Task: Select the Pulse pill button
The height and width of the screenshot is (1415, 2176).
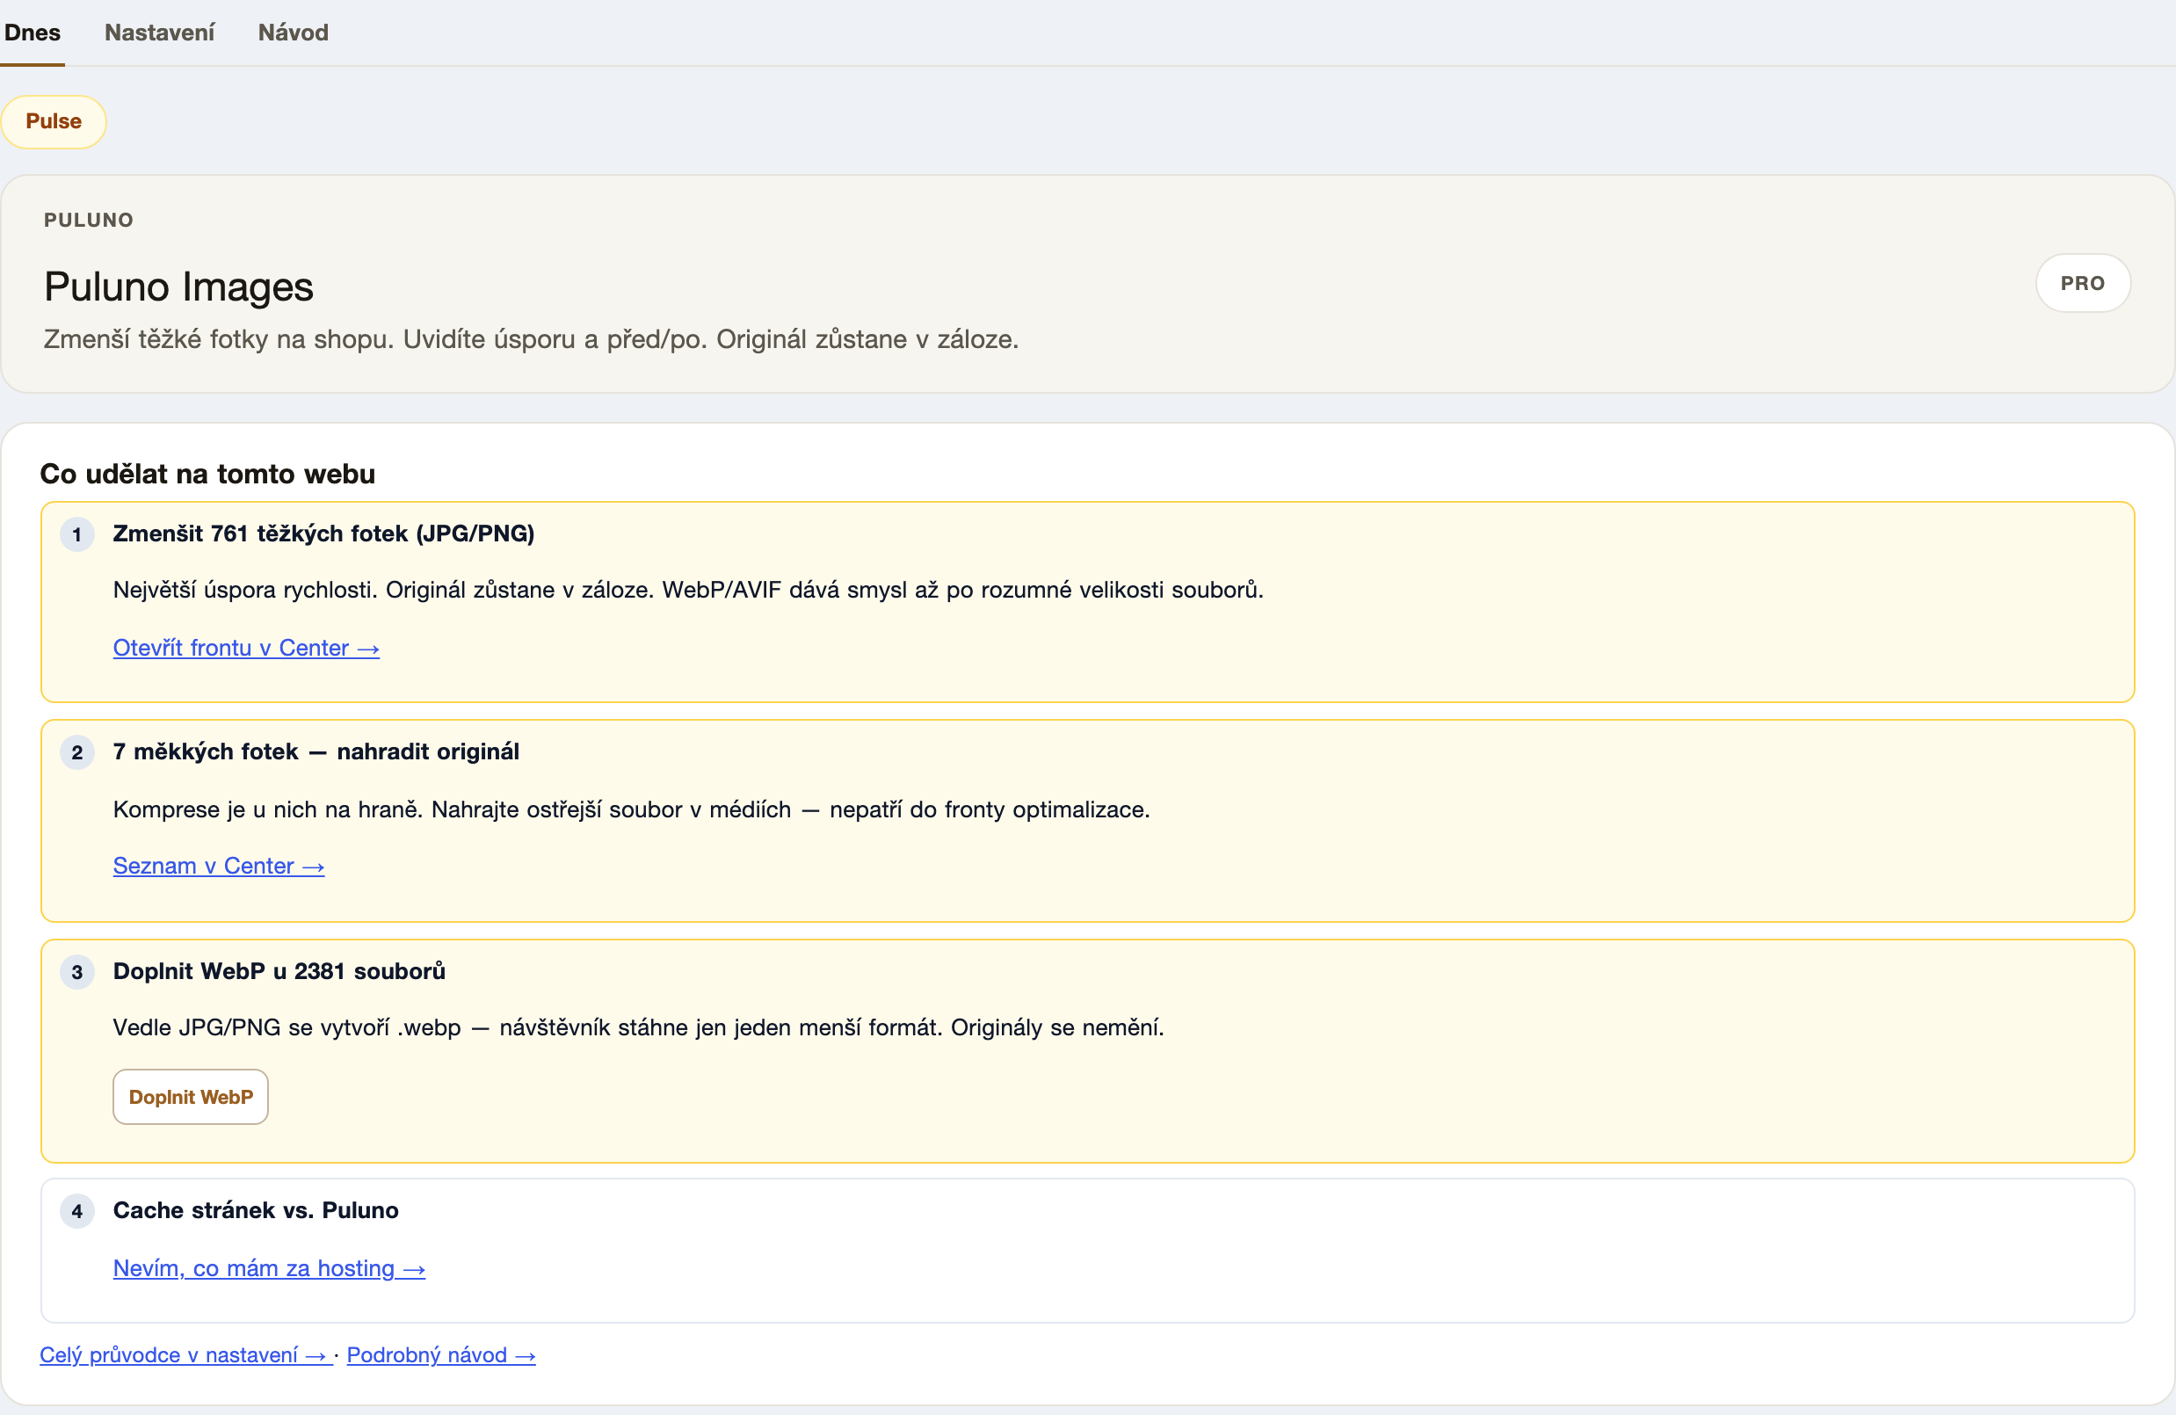Action: [53, 121]
